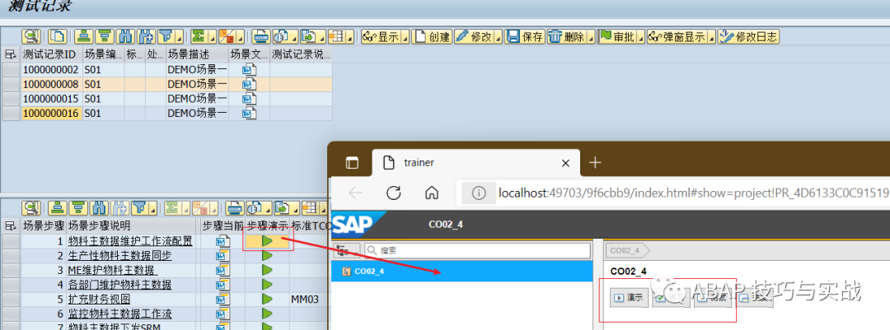Open the dropdown arrow beside 修改 button
890x330 pixels.
(499, 37)
